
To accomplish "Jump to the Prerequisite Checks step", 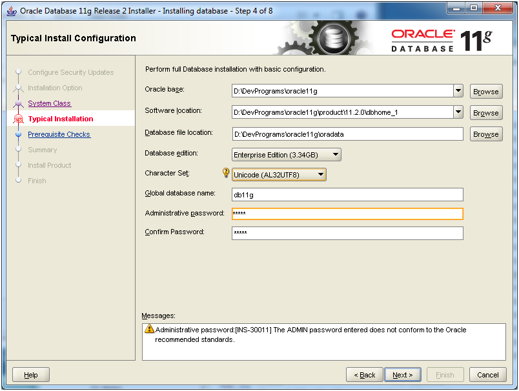I will (59, 134).
